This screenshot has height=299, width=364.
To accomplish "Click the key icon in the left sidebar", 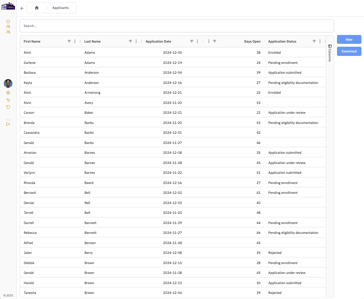I will coord(8,100).
